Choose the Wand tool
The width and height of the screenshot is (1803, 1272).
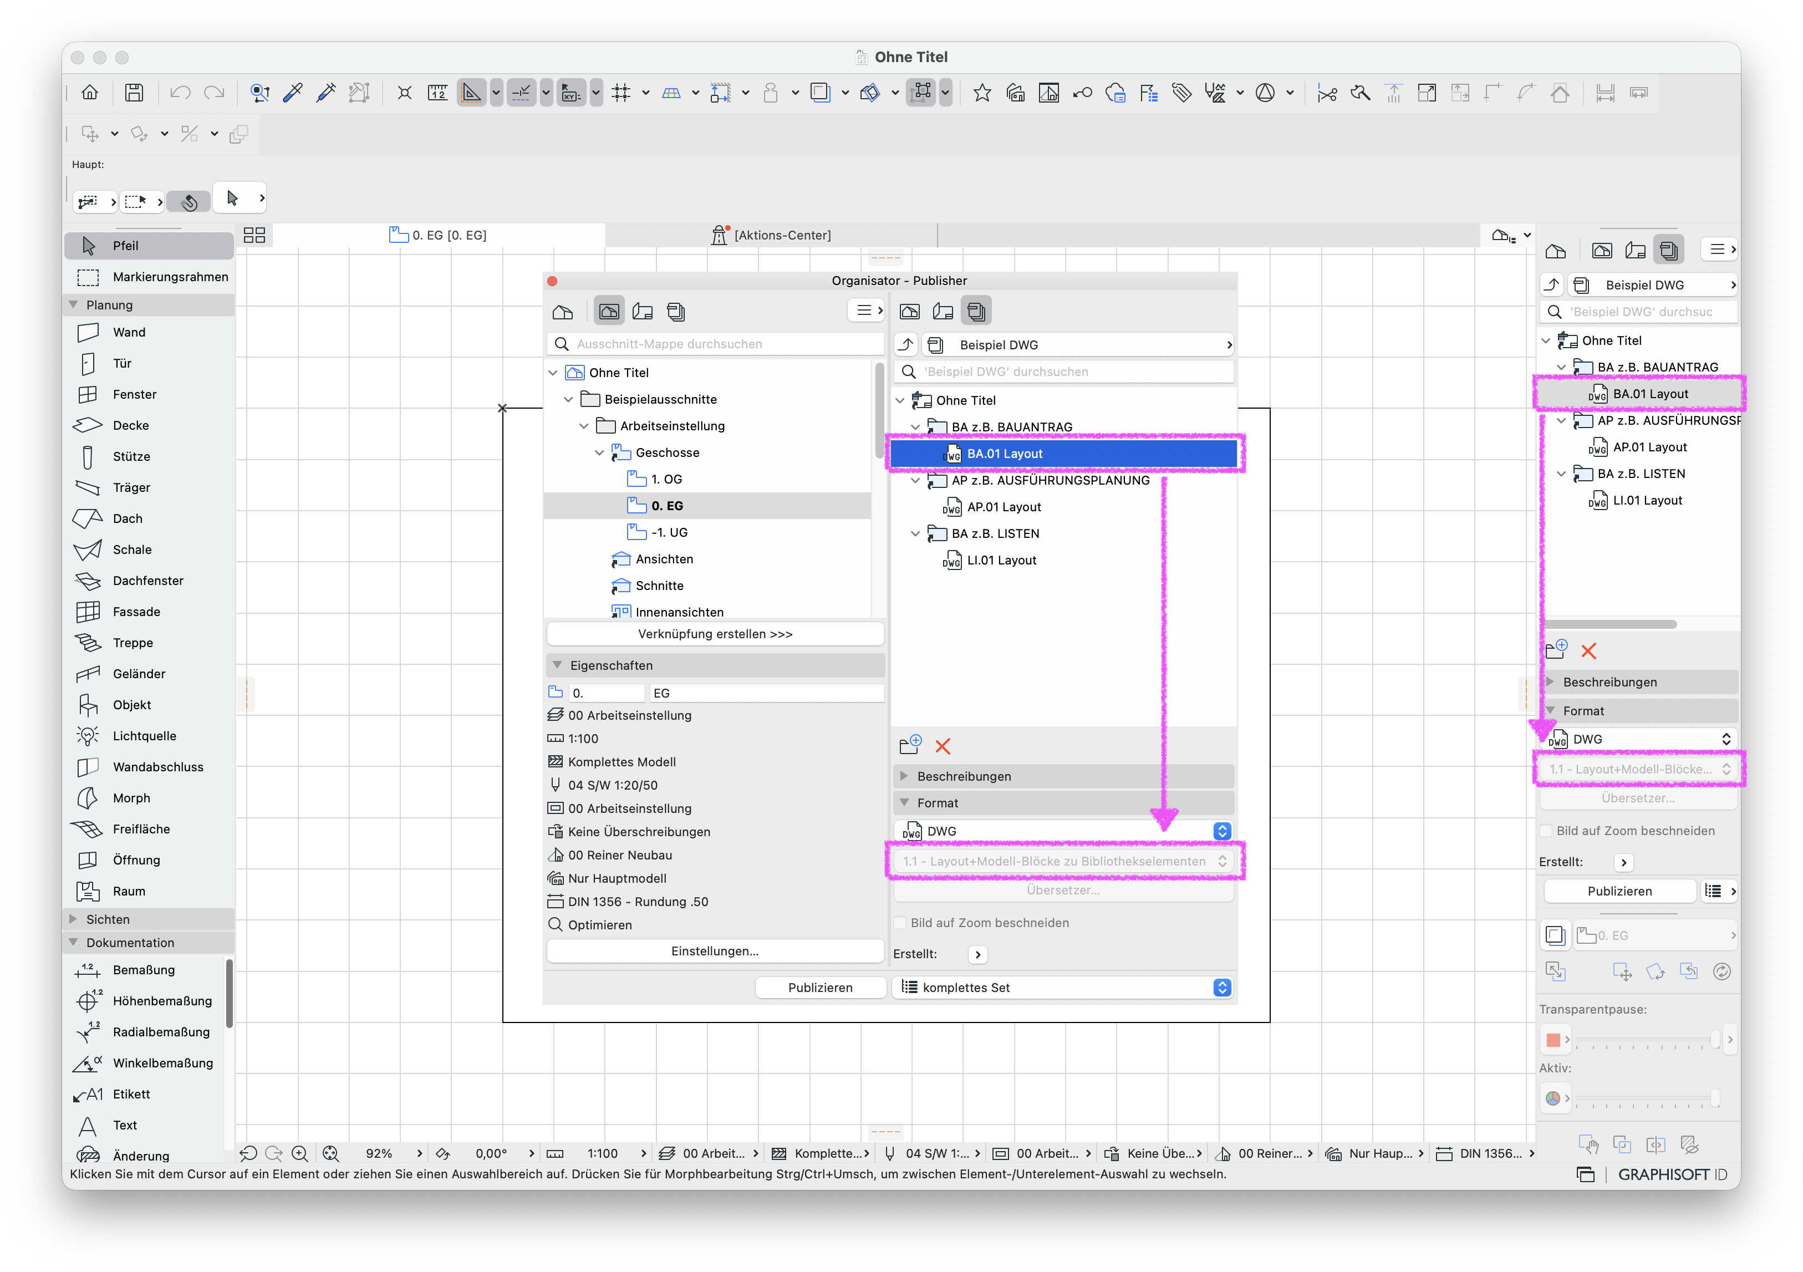pos(149,332)
